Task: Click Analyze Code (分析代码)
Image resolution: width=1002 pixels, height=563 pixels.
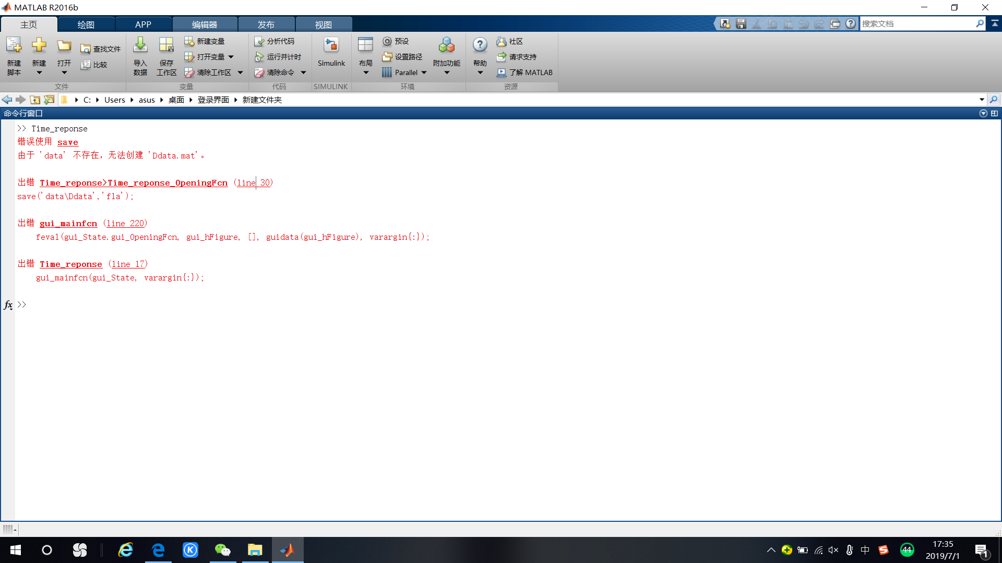Action: click(x=275, y=41)
